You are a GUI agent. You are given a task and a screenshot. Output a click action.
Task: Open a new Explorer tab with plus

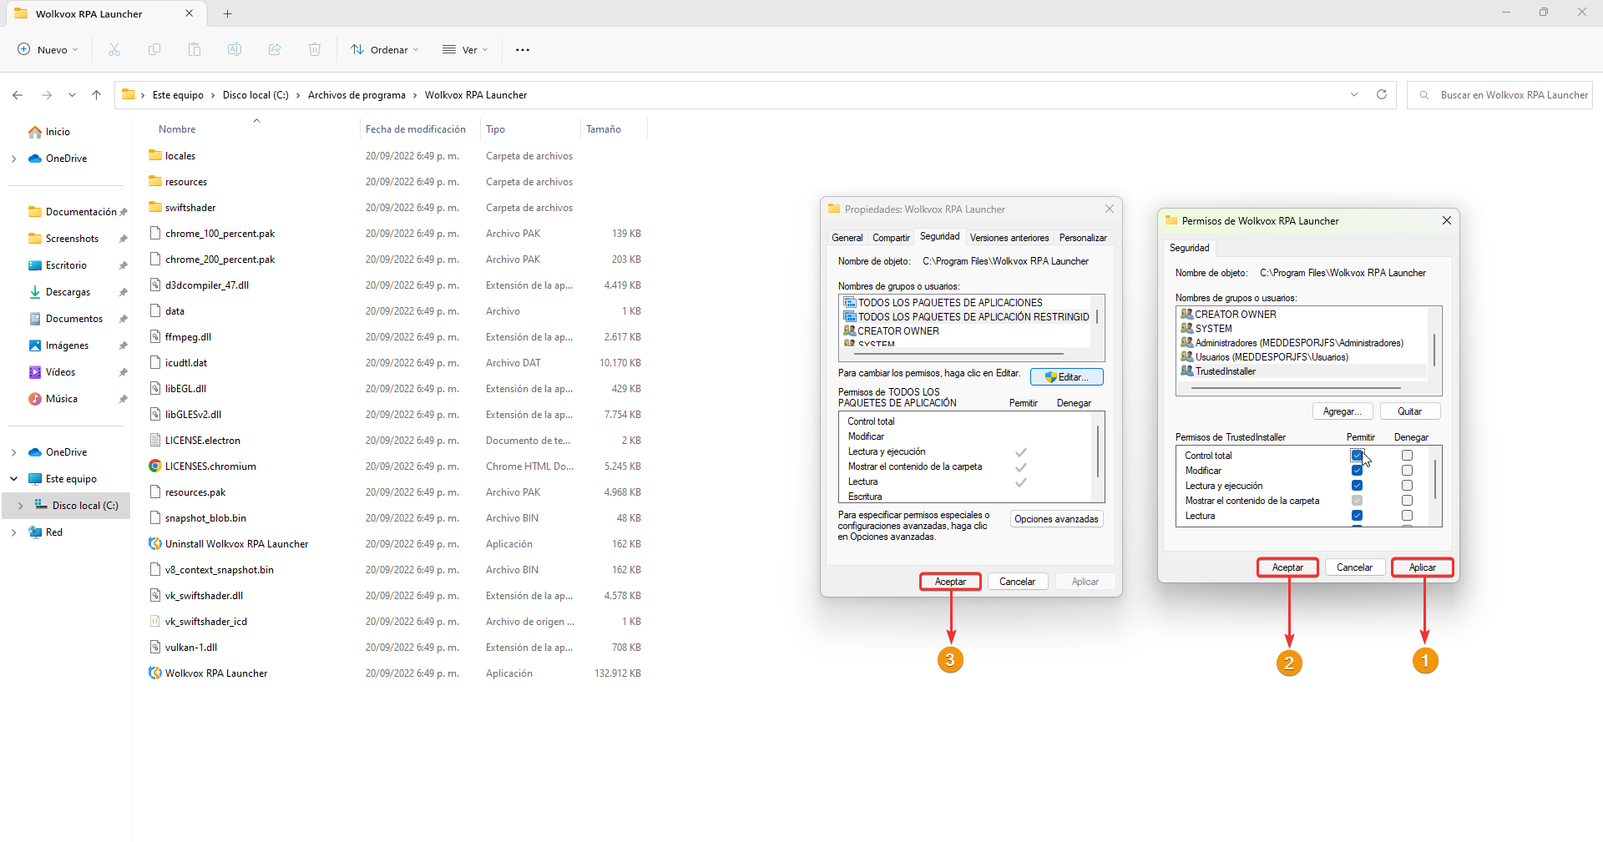tap(228, 14)
